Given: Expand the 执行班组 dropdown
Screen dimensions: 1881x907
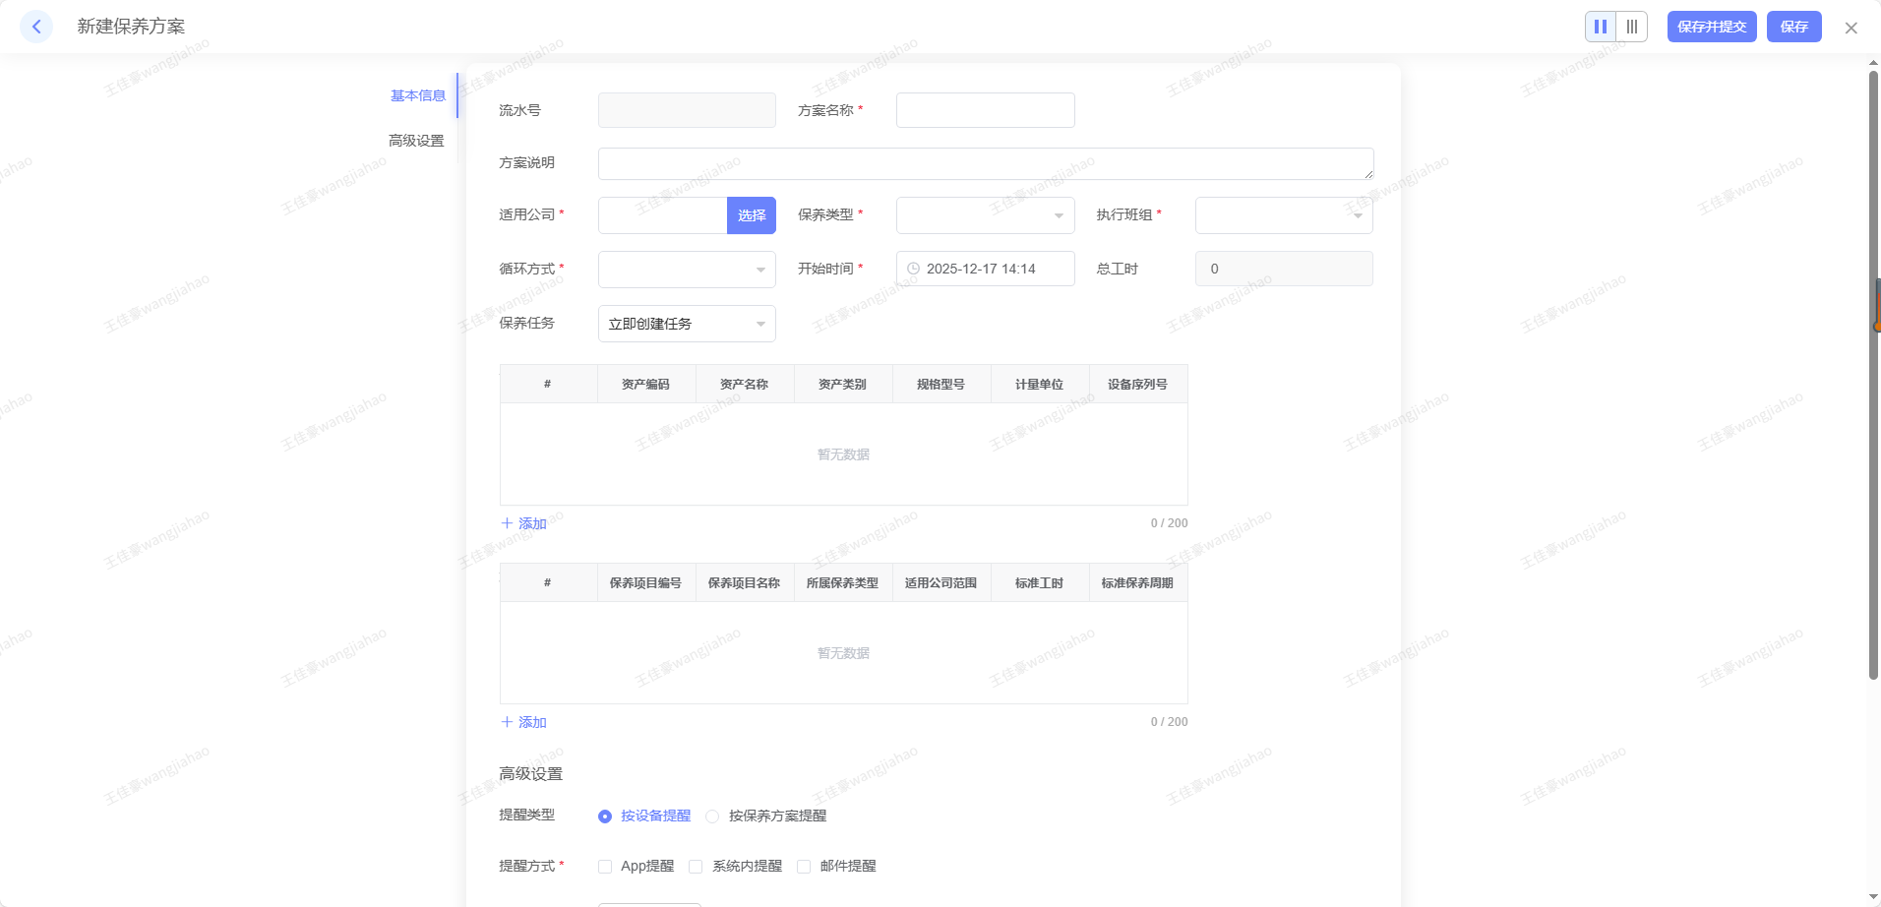Looking at the screenshot, I should pos(1283,215).
